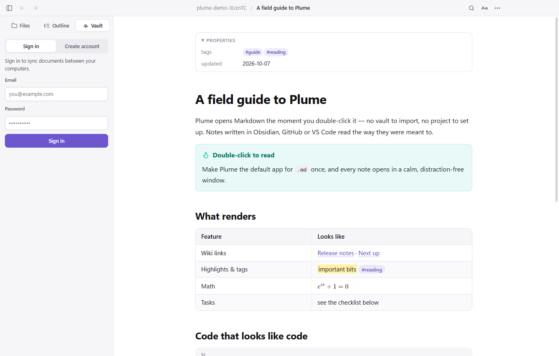559x356 pixels.
Task: Follow the Next up wiki link
Action: tap(369, 253)
